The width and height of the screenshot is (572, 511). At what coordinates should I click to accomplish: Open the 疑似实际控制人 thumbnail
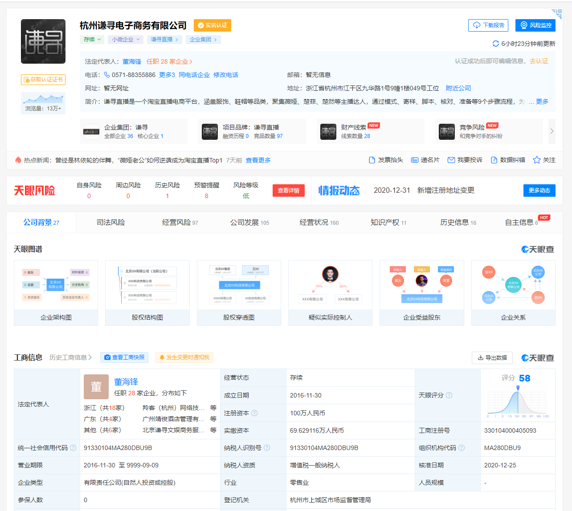click(x=330, y=293)
